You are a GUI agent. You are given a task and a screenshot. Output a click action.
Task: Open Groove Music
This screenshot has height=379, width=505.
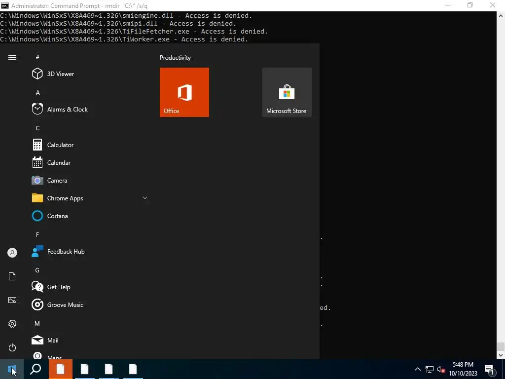click(x=90, y=304)
